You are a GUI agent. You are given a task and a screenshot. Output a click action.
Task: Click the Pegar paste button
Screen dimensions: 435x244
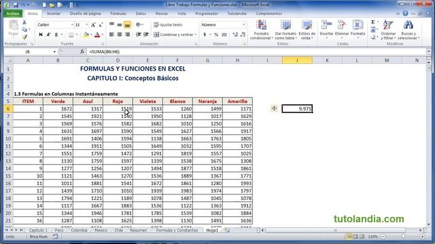[x=13, y=28]
